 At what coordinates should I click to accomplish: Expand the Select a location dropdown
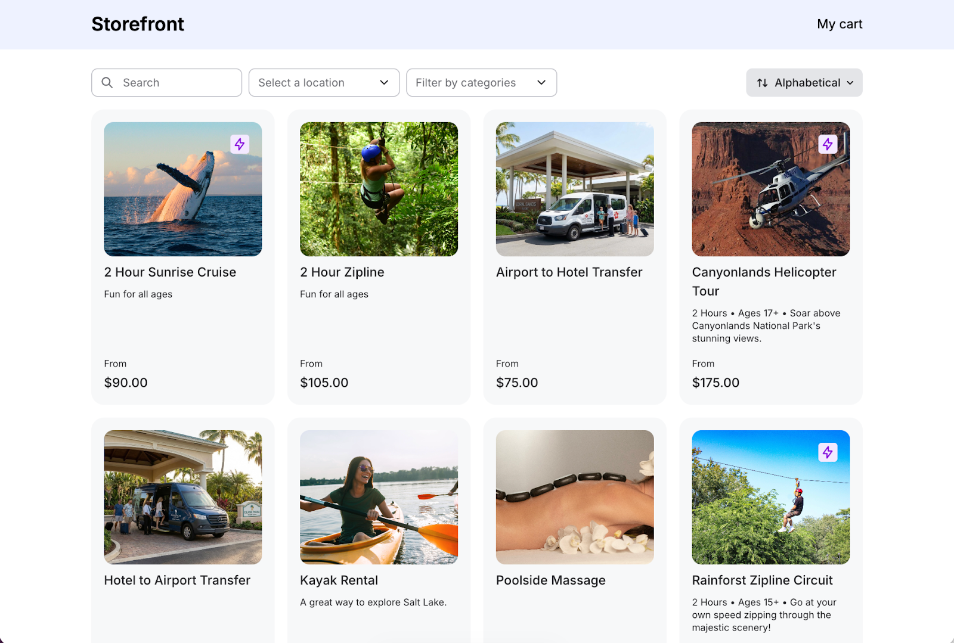[324, 83]
